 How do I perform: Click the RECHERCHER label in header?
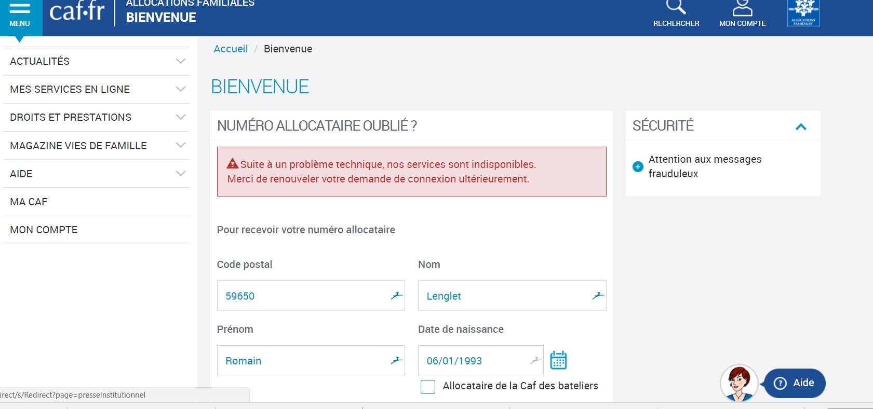click(x=676, y=23)
